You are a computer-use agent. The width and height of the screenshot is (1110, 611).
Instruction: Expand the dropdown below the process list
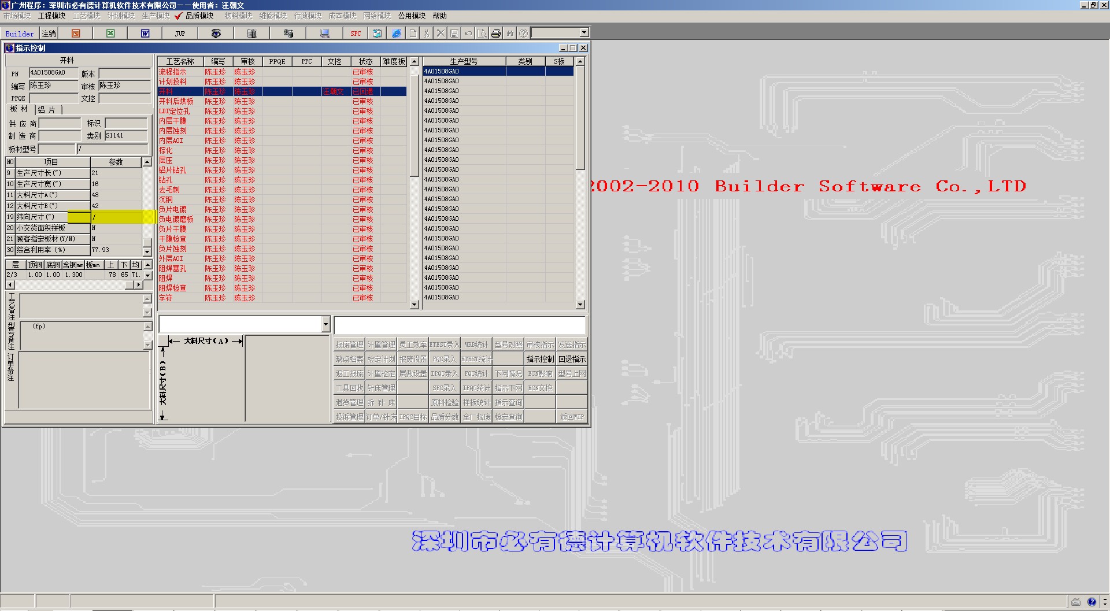[325, 324]
